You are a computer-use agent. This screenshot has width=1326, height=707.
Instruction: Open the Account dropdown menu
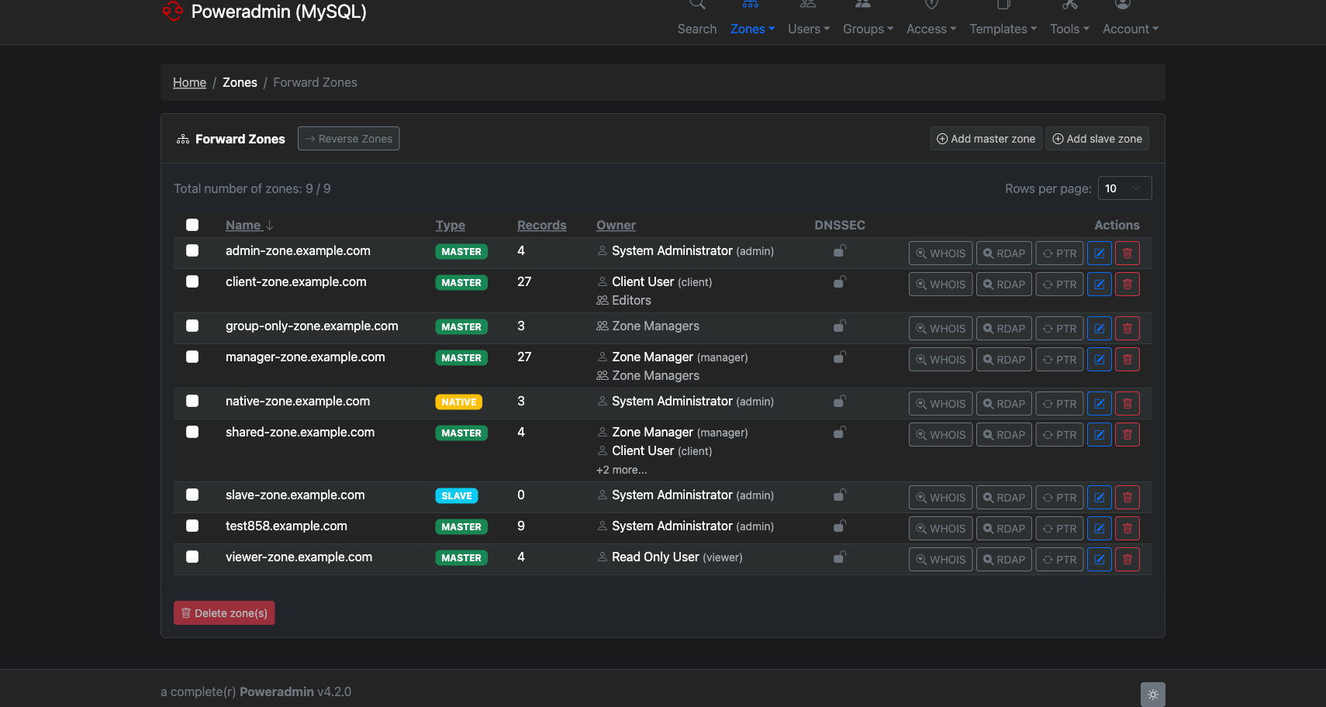pyautogui.click(x=1130, y=29)
